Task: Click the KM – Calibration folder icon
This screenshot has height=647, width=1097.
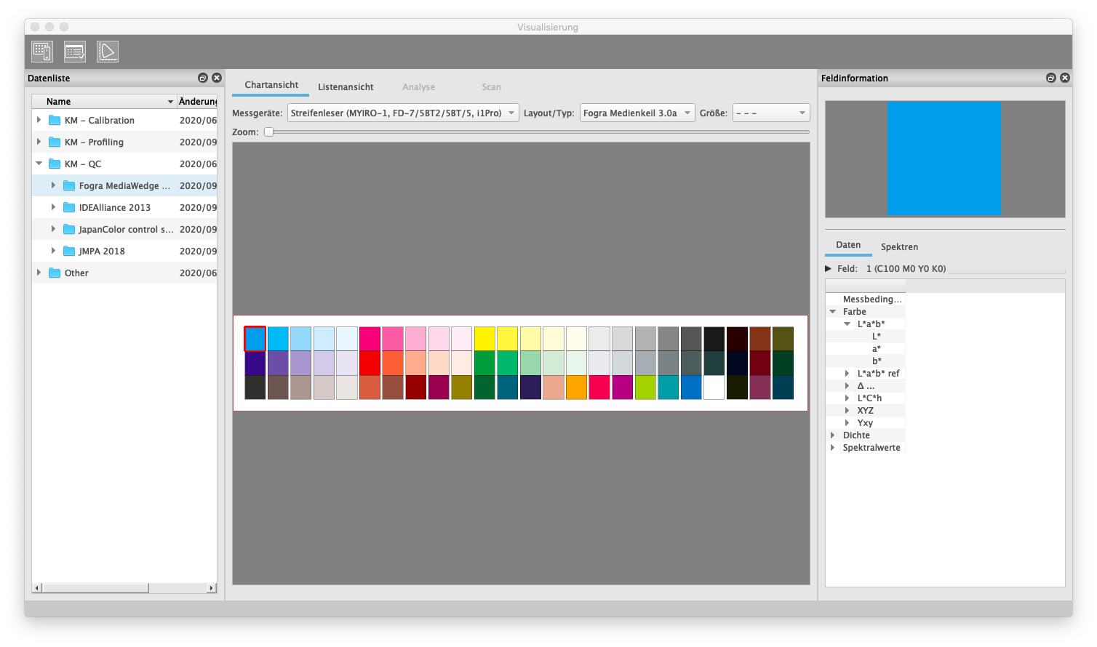Action: 55,120
